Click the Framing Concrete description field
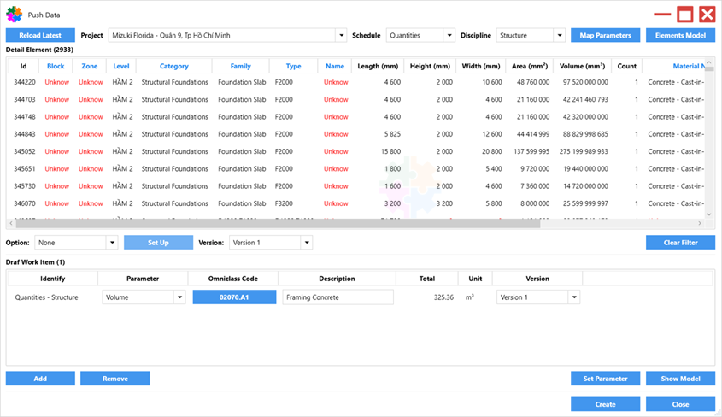Image resolution: width=722 pixels, height=417 pixels. click(338, 297)
